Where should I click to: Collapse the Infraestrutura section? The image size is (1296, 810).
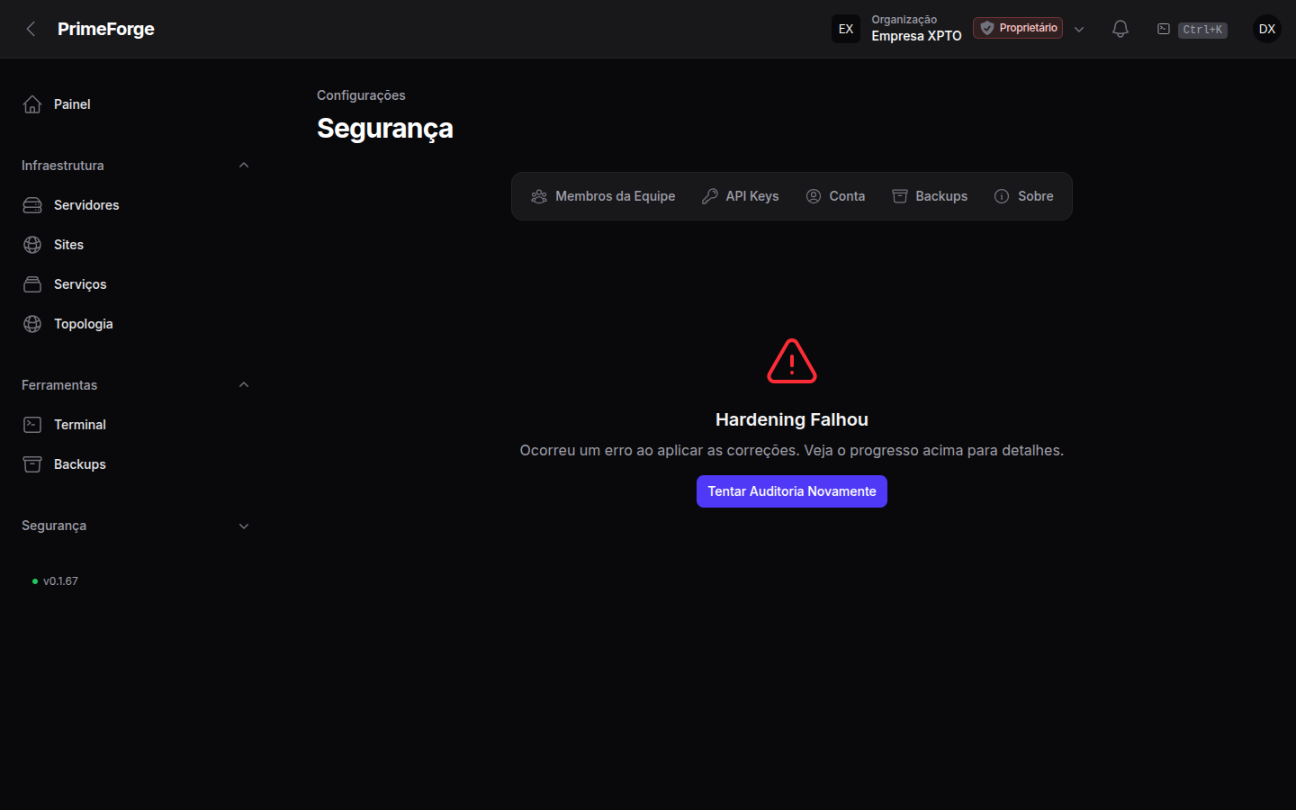tap(135, 166)
